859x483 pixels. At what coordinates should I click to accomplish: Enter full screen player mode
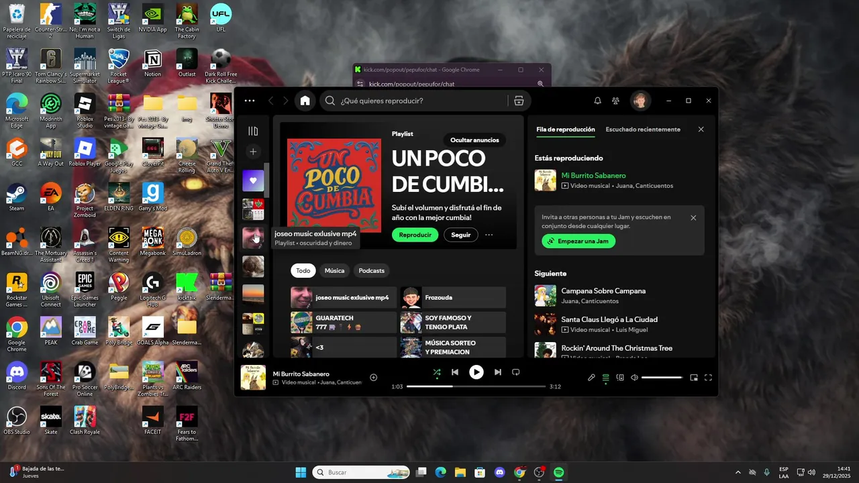pos(708,378)
